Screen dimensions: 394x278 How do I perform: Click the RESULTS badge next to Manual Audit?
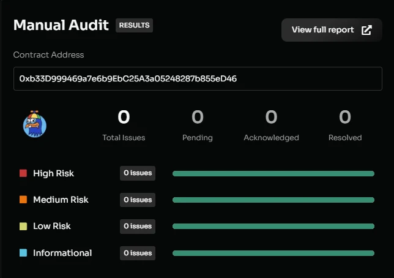(x=134, y=26)
